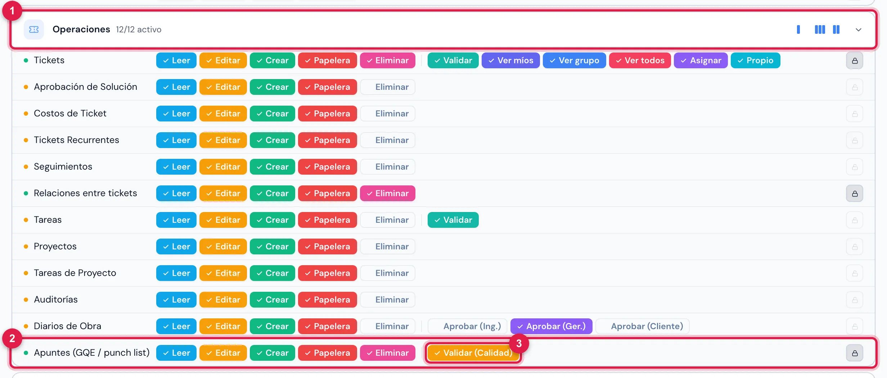Click the '12/12 activo' status text

pos(139,29)
